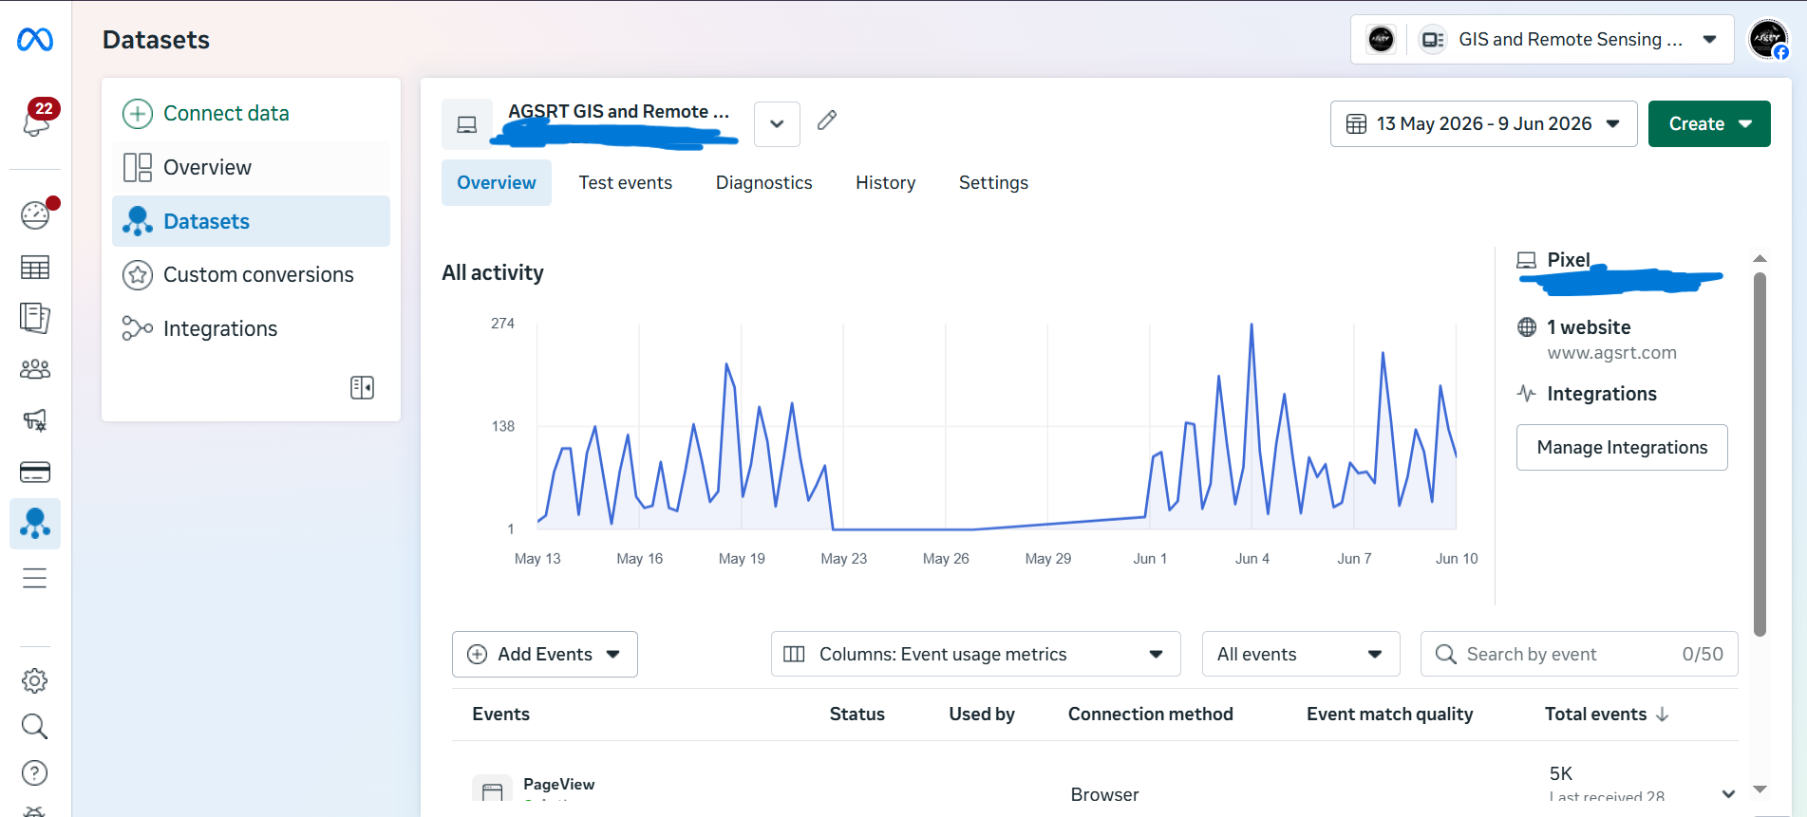Open the dataset Settings tab

[x=993, y=182]
